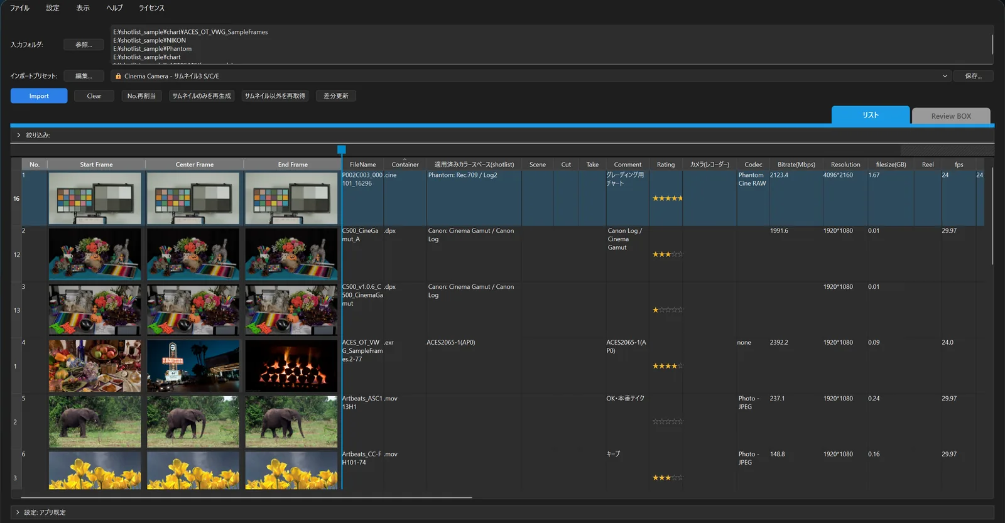This screenshot has height=523, width=1005.
Task: Open the 表示 menu
Action: [83, 8]
